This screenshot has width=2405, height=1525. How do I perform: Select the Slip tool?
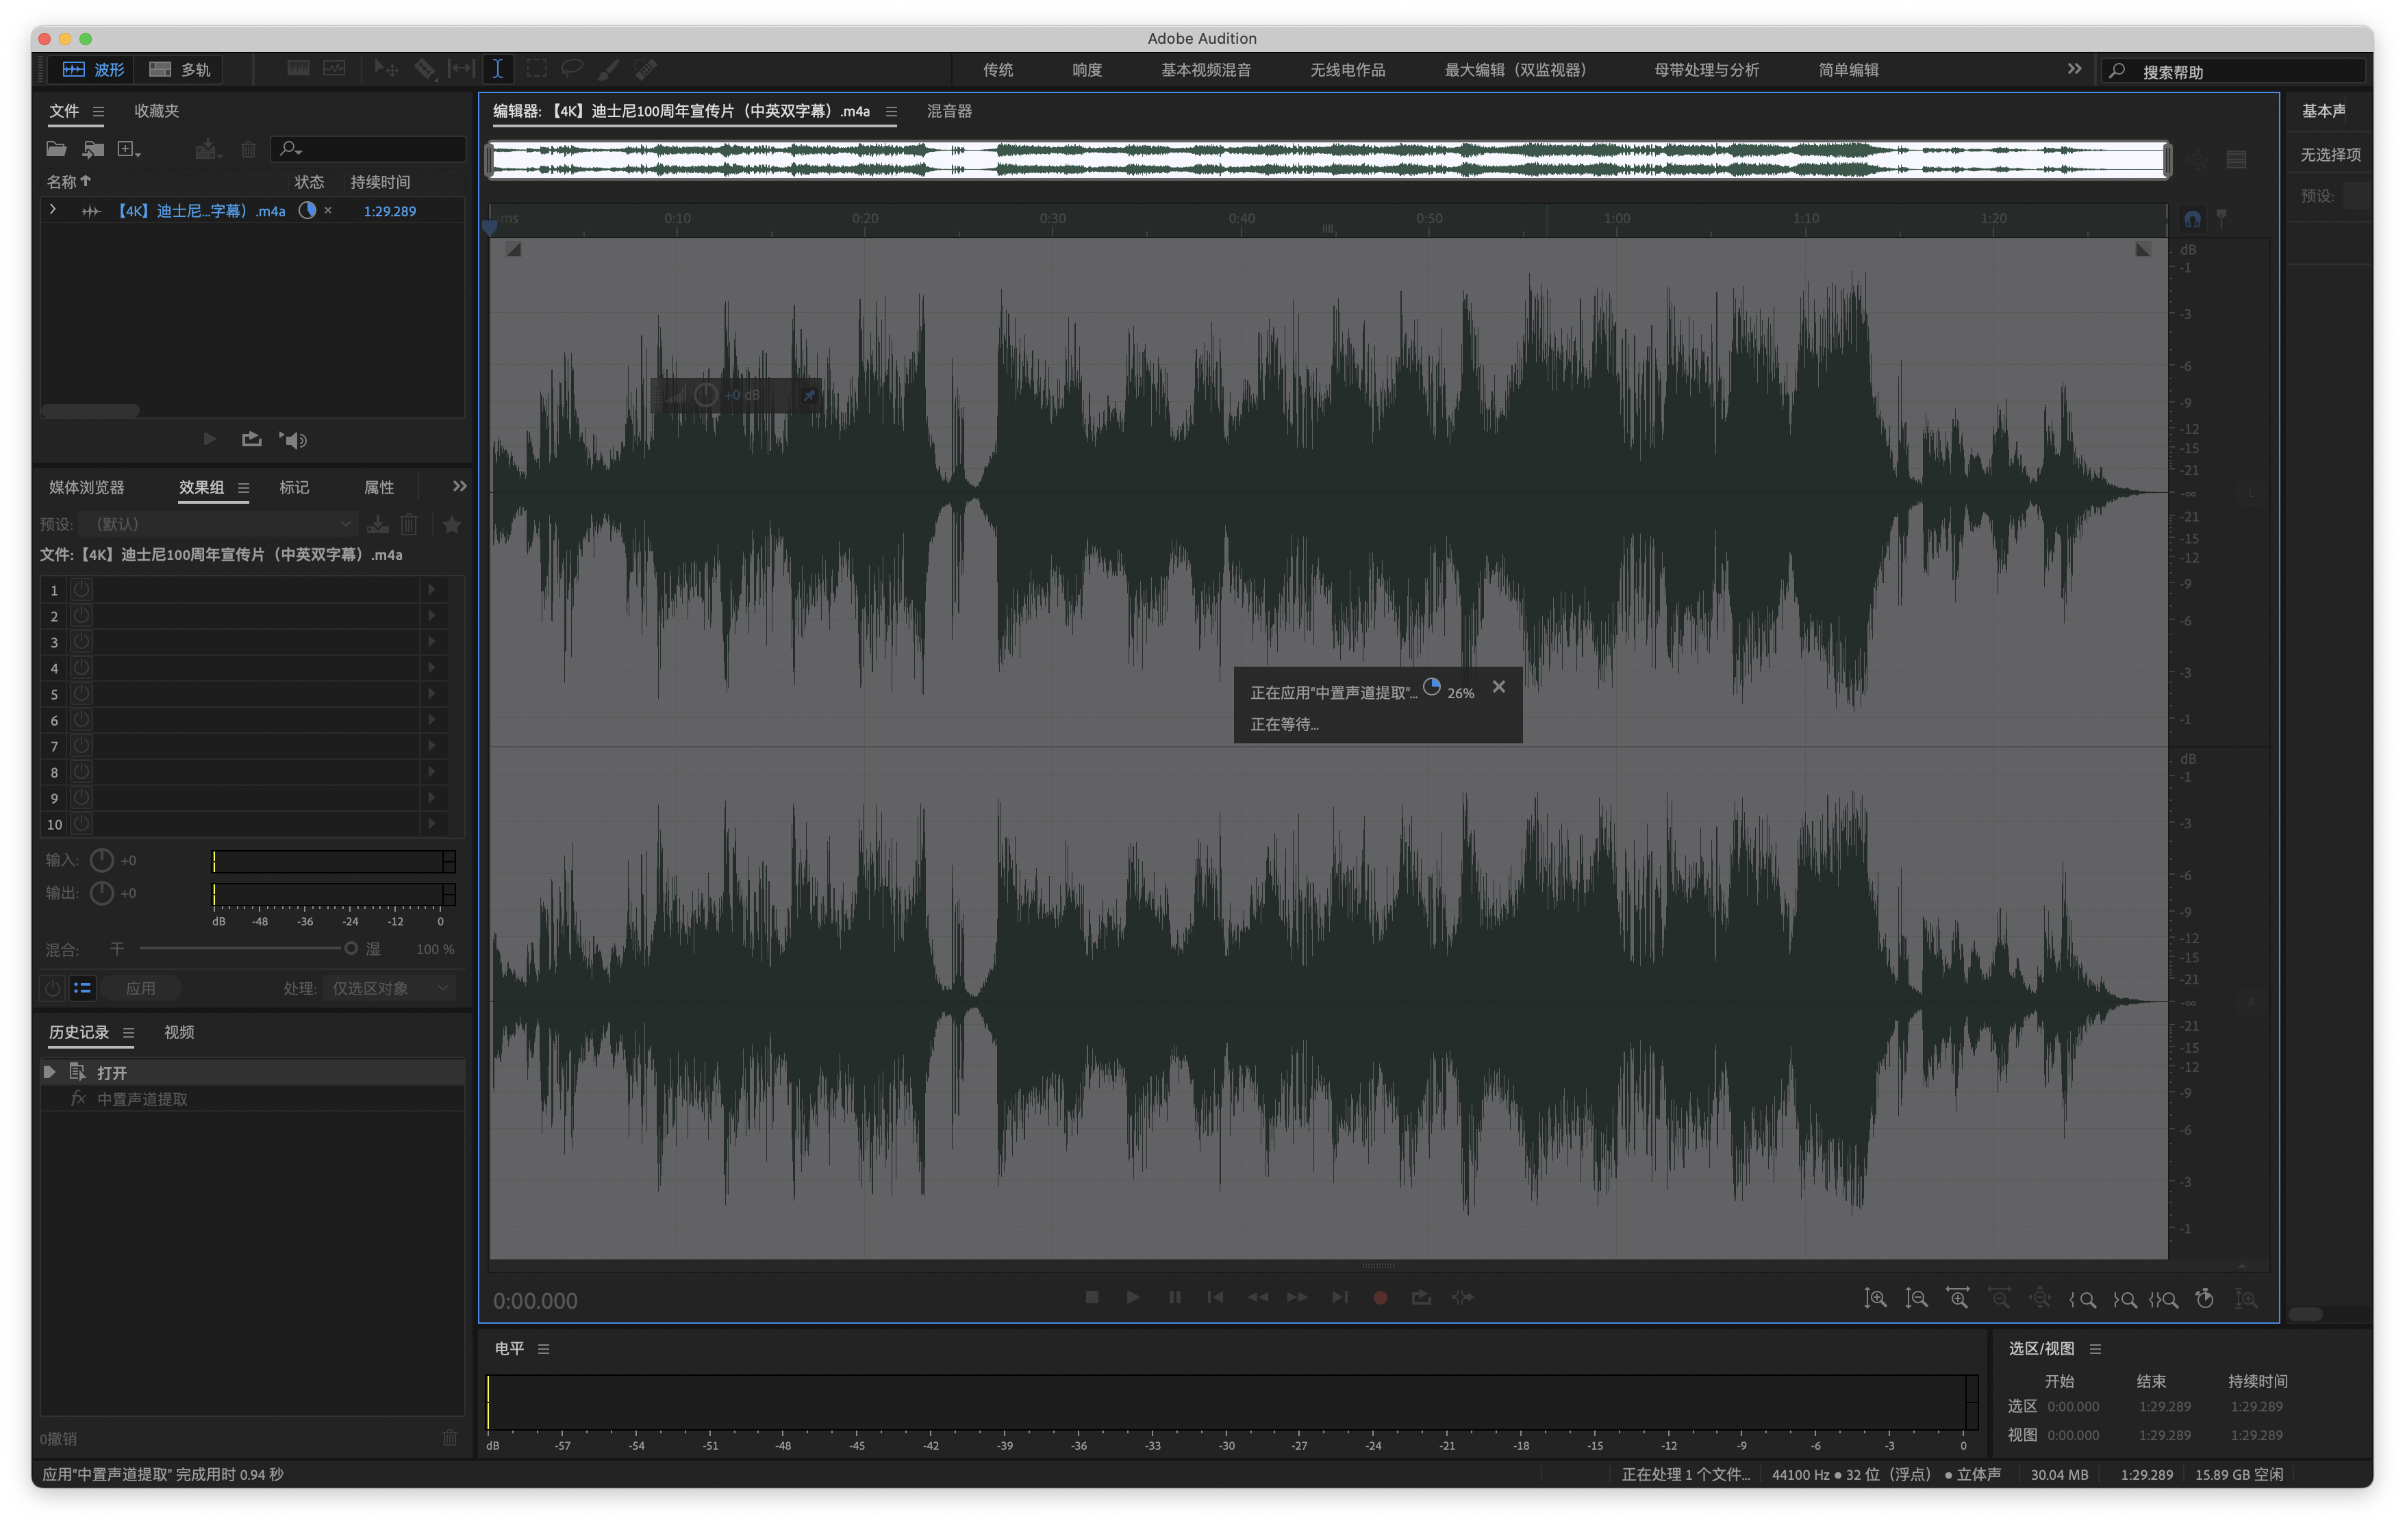click(460, 69)
